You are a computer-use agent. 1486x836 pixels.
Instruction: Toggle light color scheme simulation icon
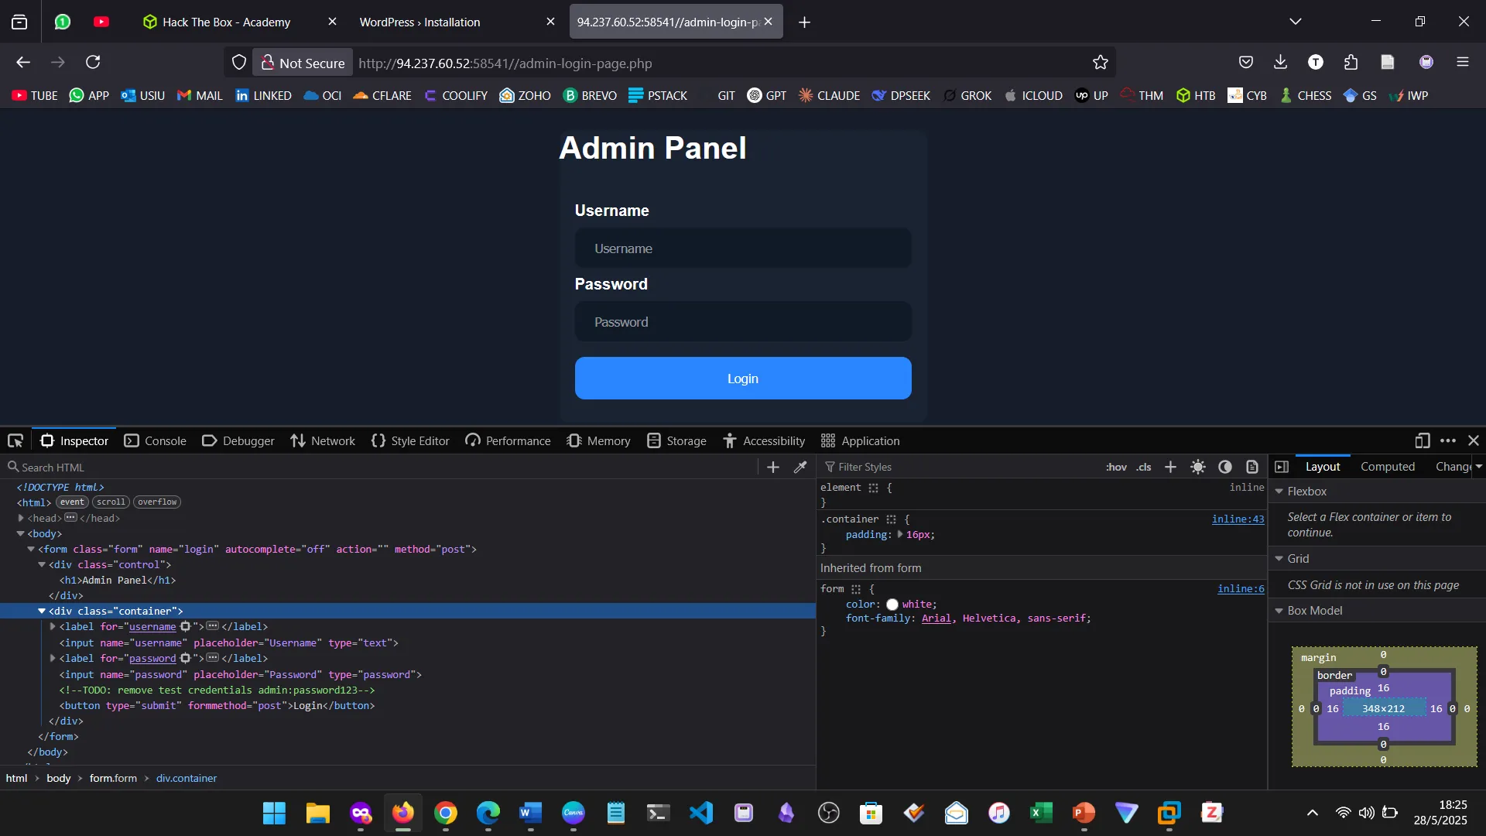click(x=1198, y=467)
